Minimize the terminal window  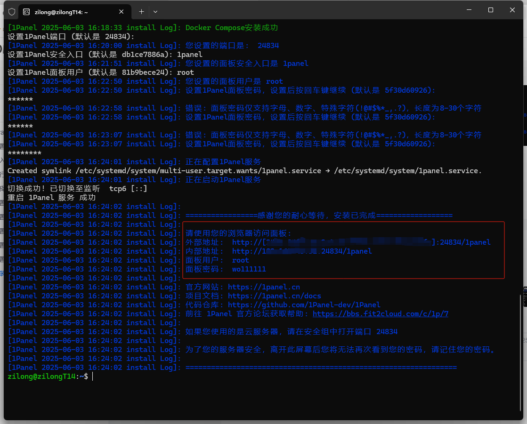(469, 10)
